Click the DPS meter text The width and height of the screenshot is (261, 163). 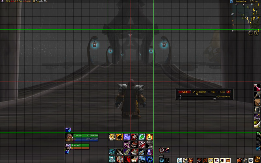18,1
